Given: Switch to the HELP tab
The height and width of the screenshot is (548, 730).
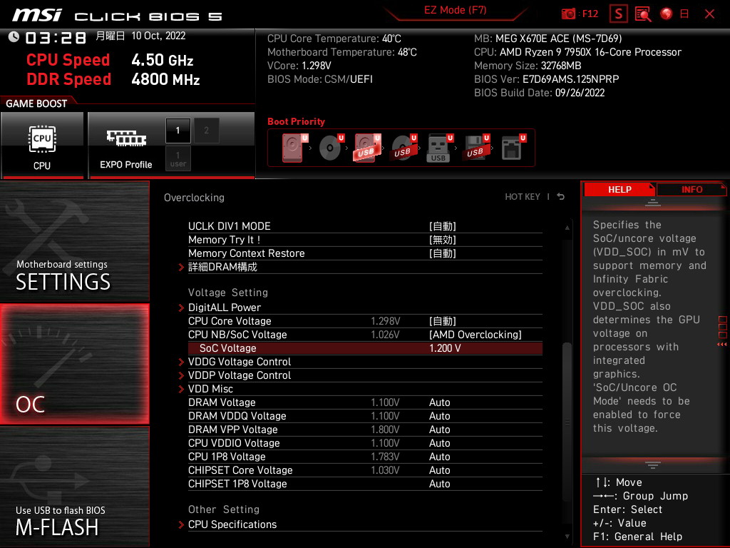Looking at the screenshot, I should coord(620,189).
